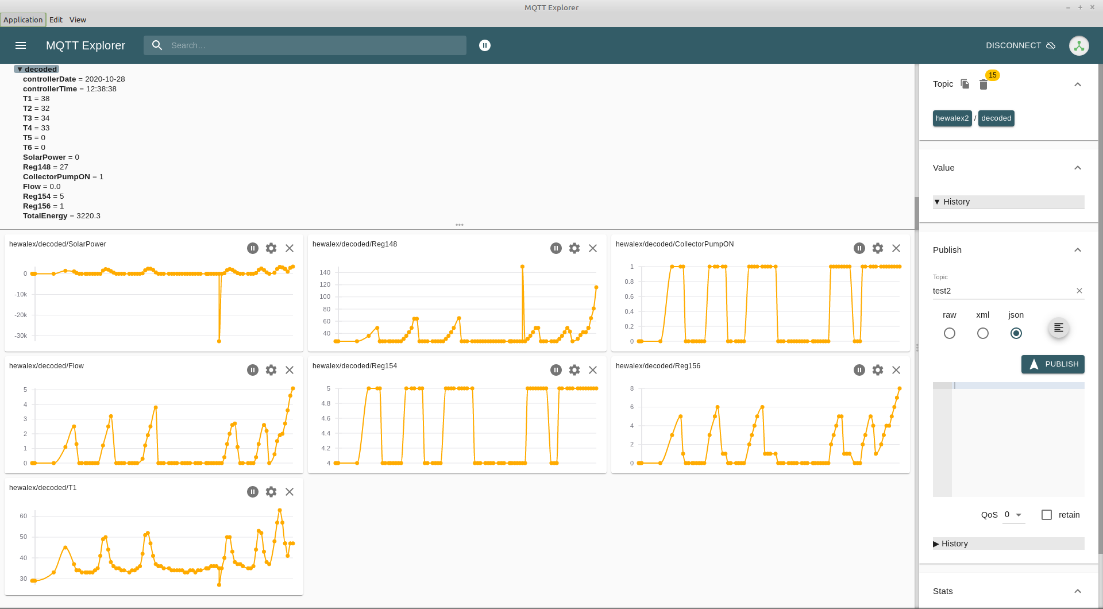Image resolution: width=1103 pixels, height=609 pixels.
Task: Select the Reg148 = 27 row
Action: point(45,167)
